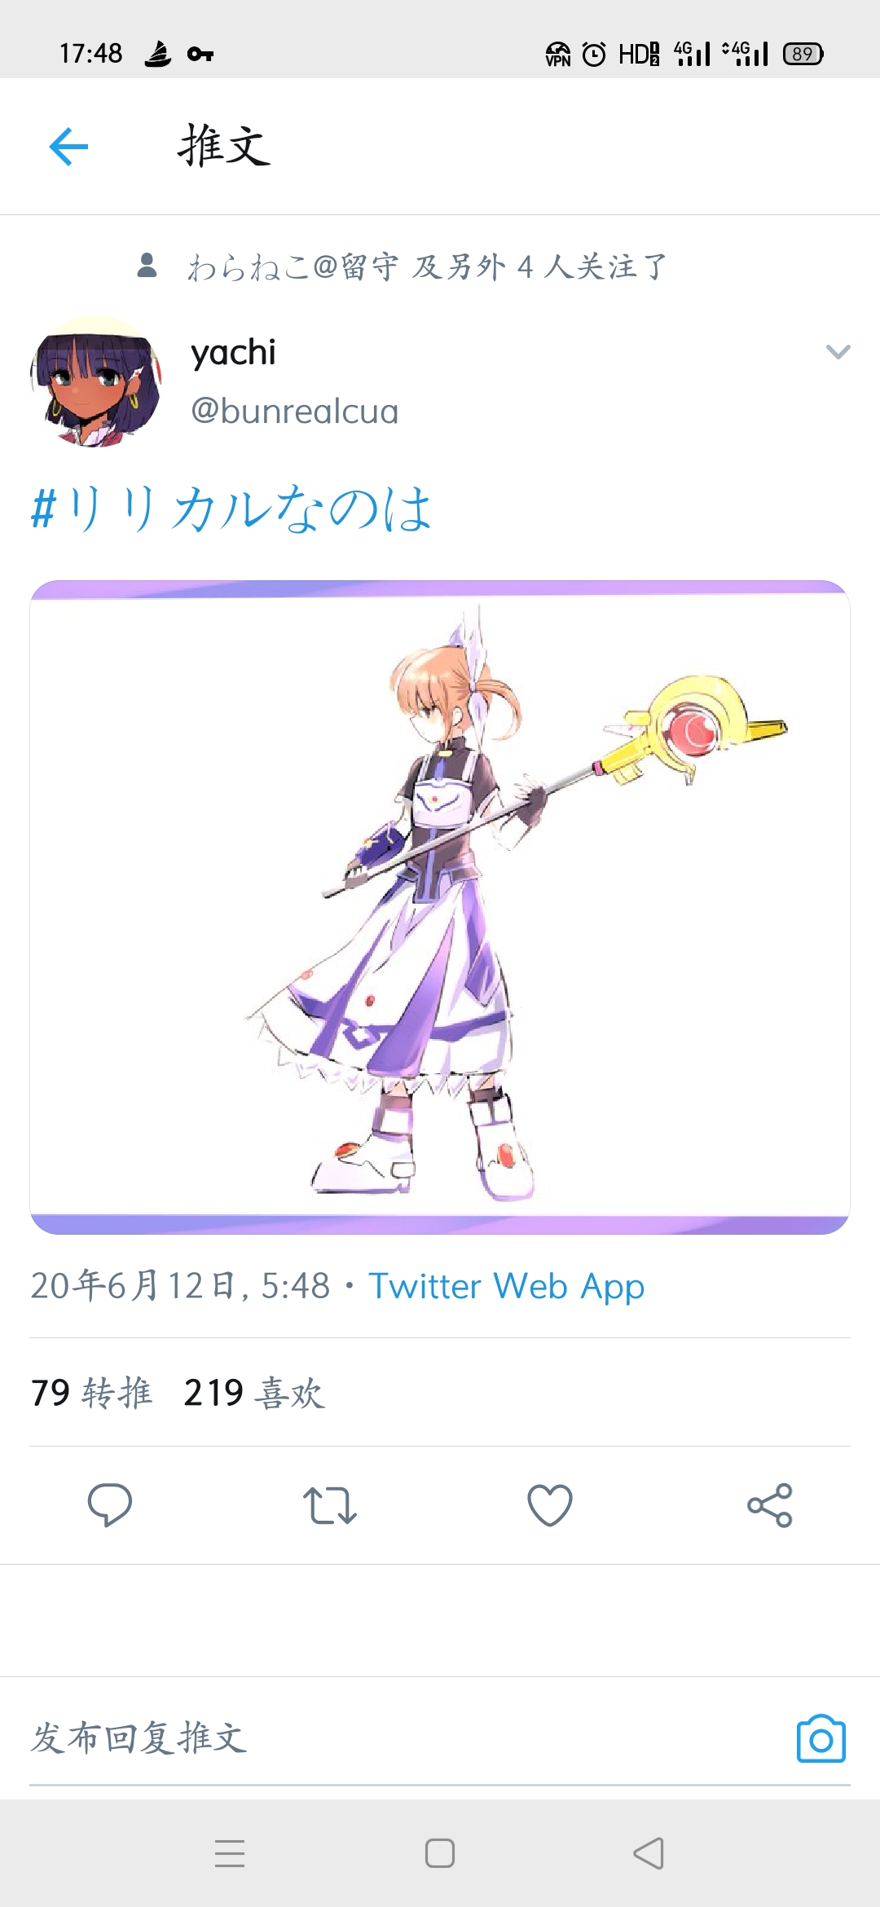Tap the reply speech bubble icon
This screenshot has width=880, height=1907.
tap(110, 1504)
